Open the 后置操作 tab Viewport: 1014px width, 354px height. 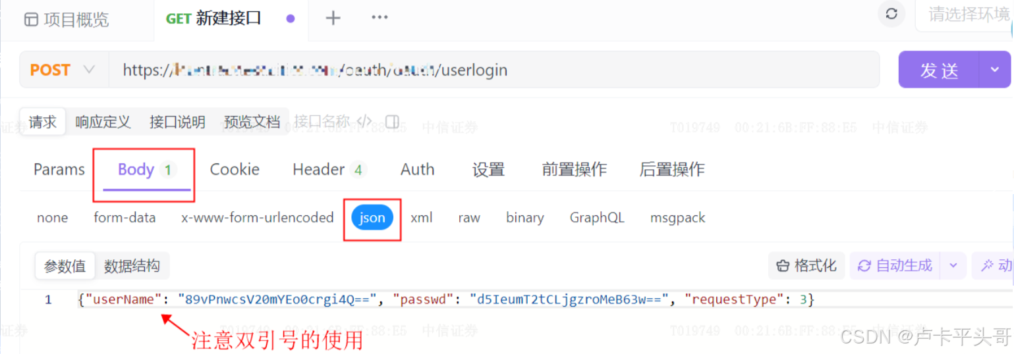coord(672,170)
